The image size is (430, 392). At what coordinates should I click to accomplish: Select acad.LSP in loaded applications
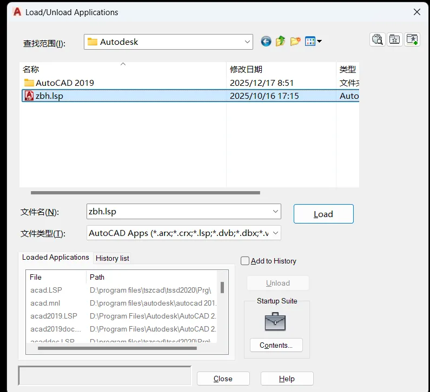tap(46, 290)
